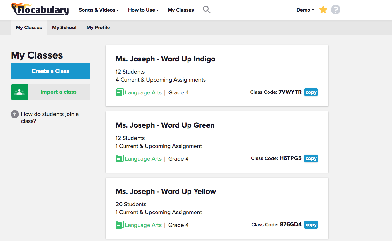392x241 pixels.
Task: Click Language Arts link in Word Up Yellow
Action: (x=143, y=225)
